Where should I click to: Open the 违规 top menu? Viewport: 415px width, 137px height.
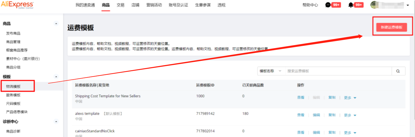222,5
